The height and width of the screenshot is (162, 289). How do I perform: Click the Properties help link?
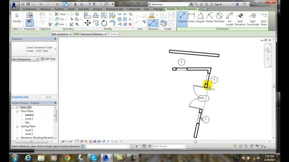[x=20, y=97]
